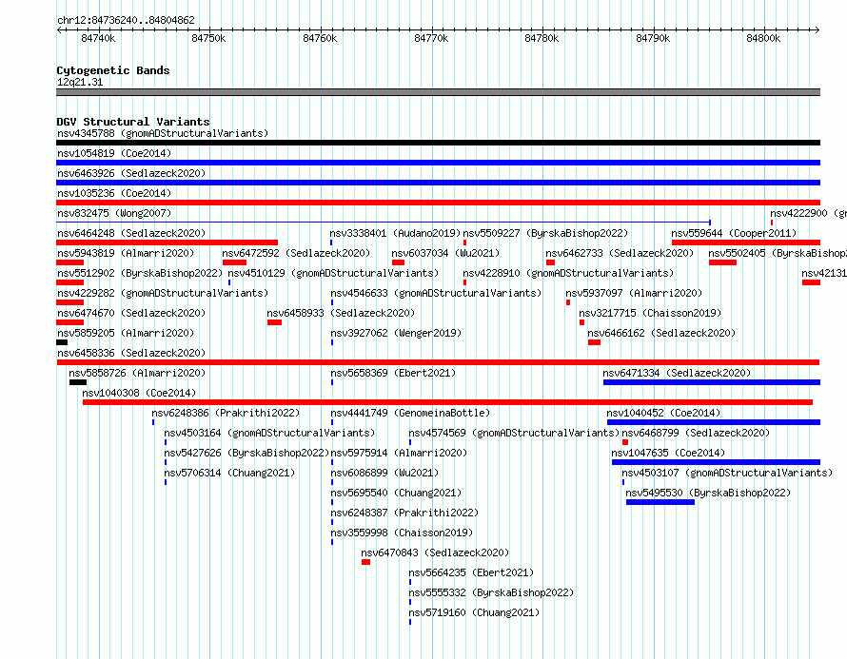Viewport: 847px width, 659px height.
Task: Click nsv4503107 gnomADStructuralVariants label
Action: pyautogui.click(x=727, y=473)
